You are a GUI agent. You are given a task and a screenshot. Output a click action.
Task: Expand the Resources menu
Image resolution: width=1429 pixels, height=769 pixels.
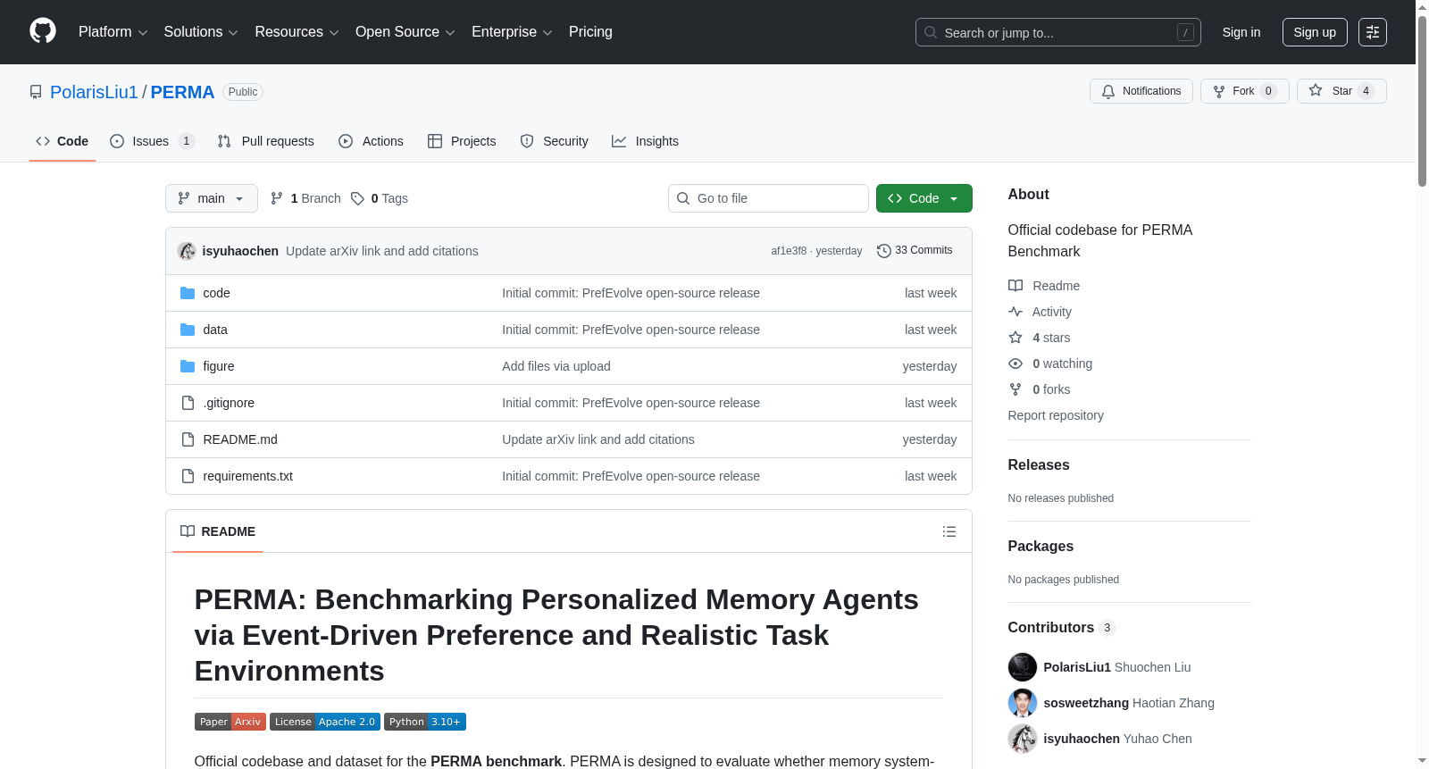tap(297, 32)
